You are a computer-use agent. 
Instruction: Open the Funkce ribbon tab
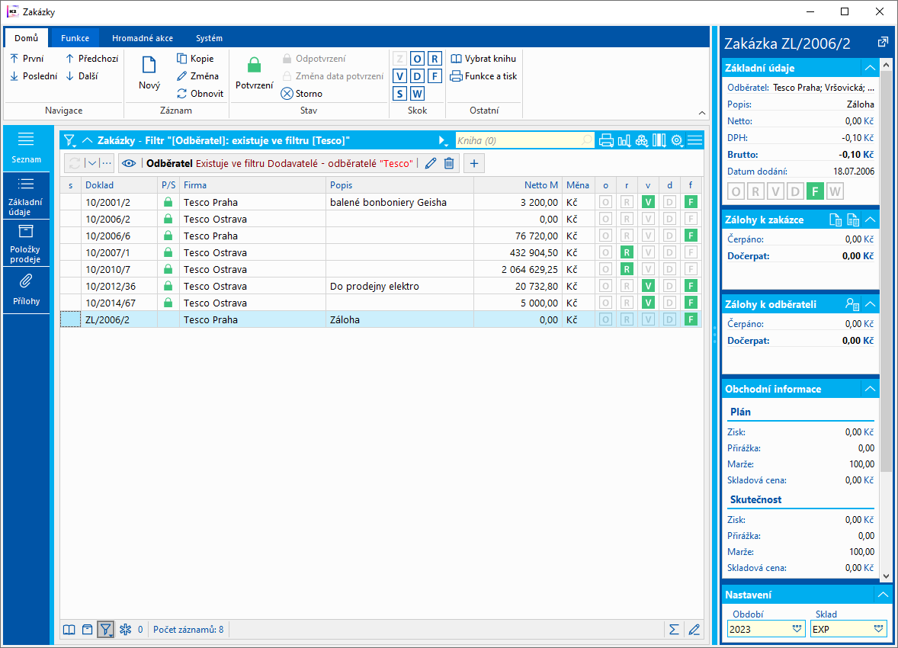tap(75, 38)
